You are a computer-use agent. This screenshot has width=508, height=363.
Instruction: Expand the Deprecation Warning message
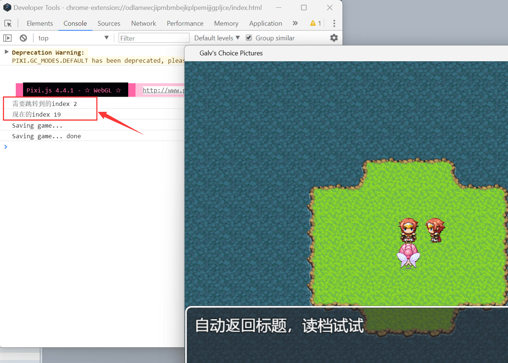(7, 52)
